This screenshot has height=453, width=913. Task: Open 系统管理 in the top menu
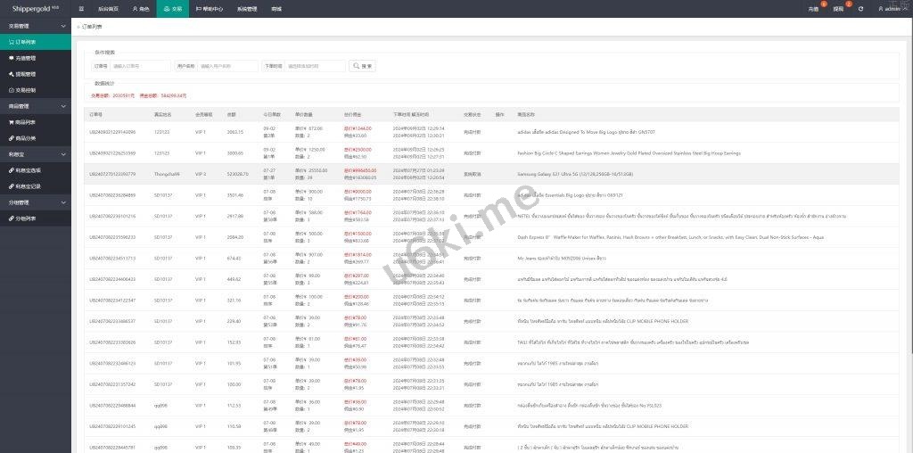click(x=247, y=9)
